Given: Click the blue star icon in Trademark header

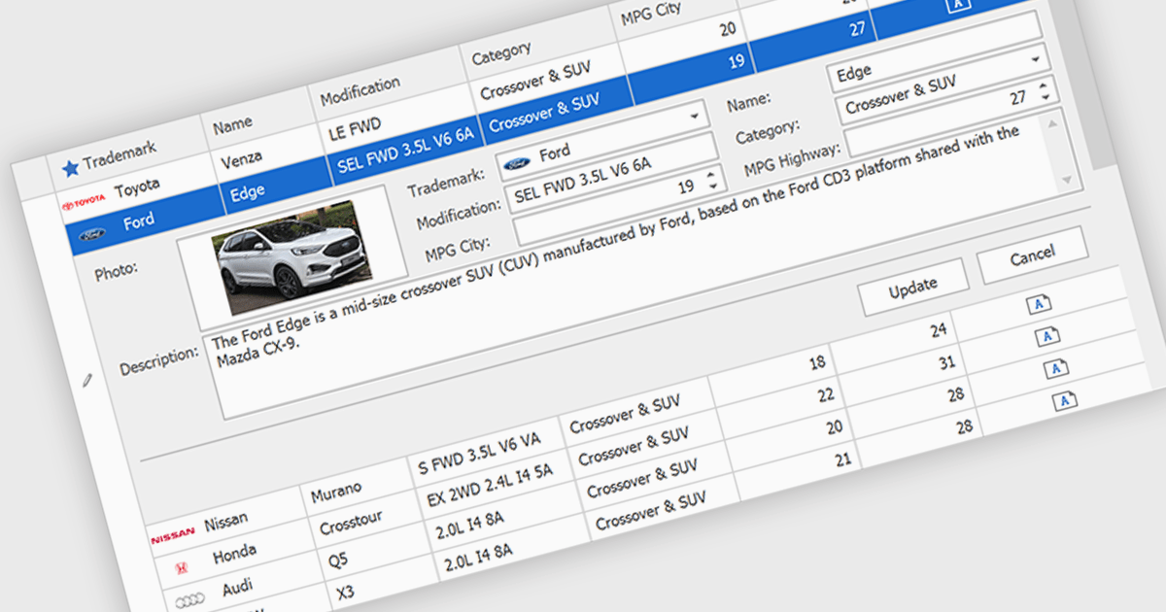Looking at the screenshot, I should click(x=70, y=168).
